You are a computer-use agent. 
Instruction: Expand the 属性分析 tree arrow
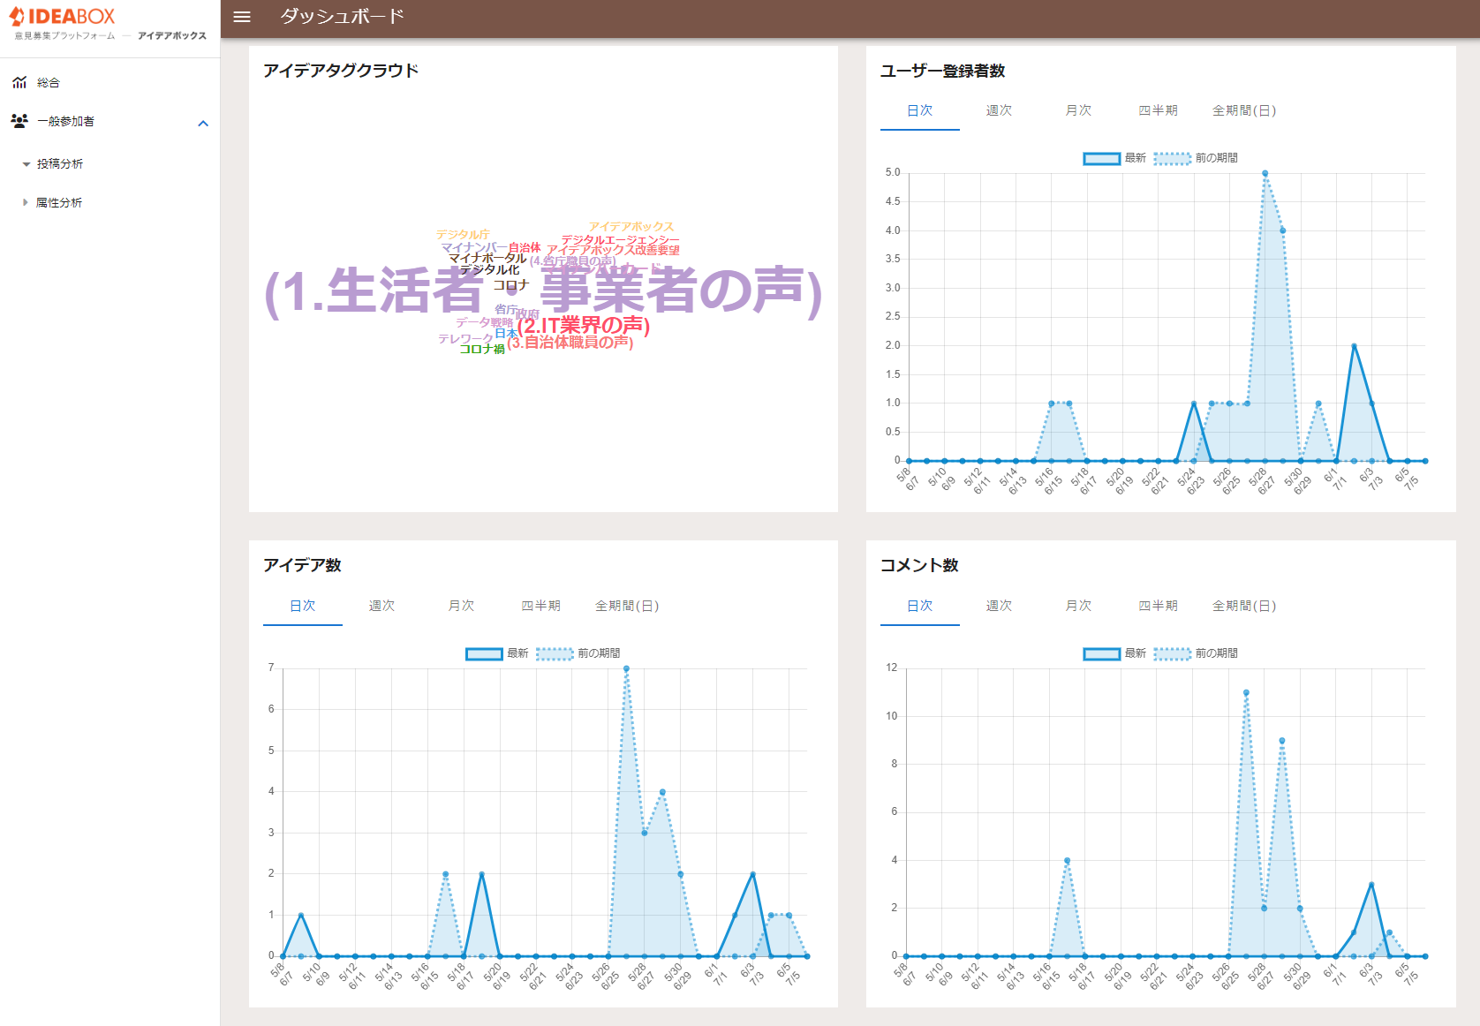26,202
